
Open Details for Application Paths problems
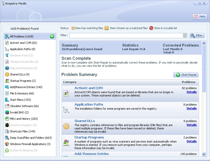[192, 108]
